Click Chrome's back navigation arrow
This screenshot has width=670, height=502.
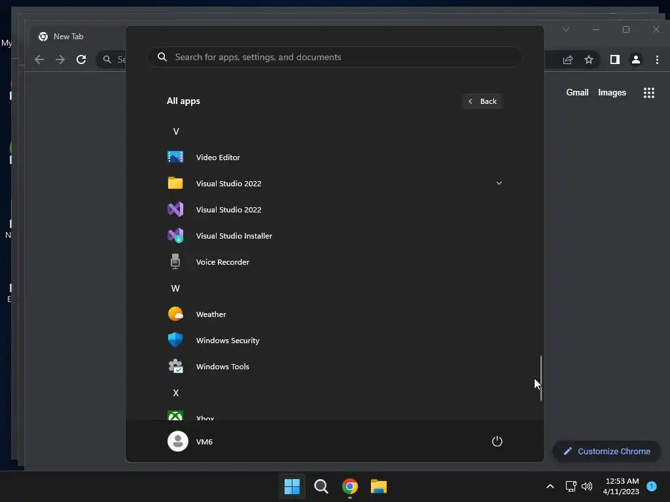(x=39, y=59)
